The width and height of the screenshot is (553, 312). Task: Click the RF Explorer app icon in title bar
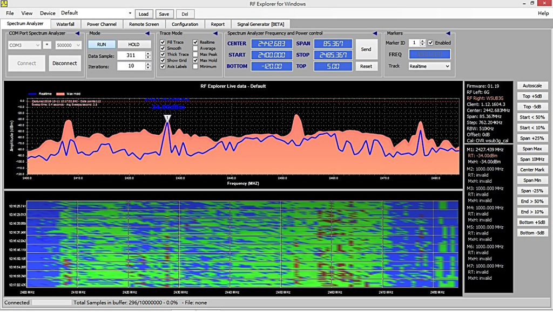click(x=4, y=4)
